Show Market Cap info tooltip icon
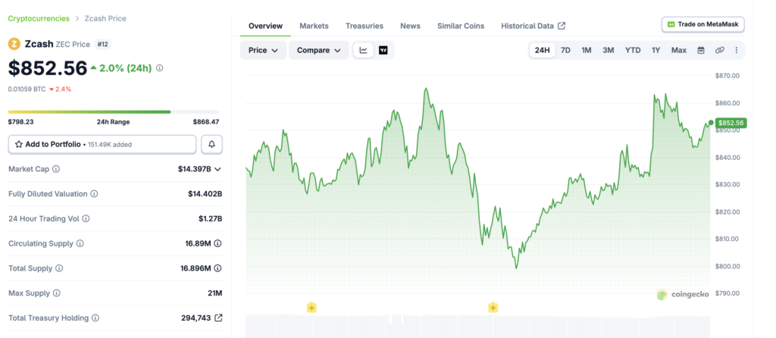 (x=56, y=169)
